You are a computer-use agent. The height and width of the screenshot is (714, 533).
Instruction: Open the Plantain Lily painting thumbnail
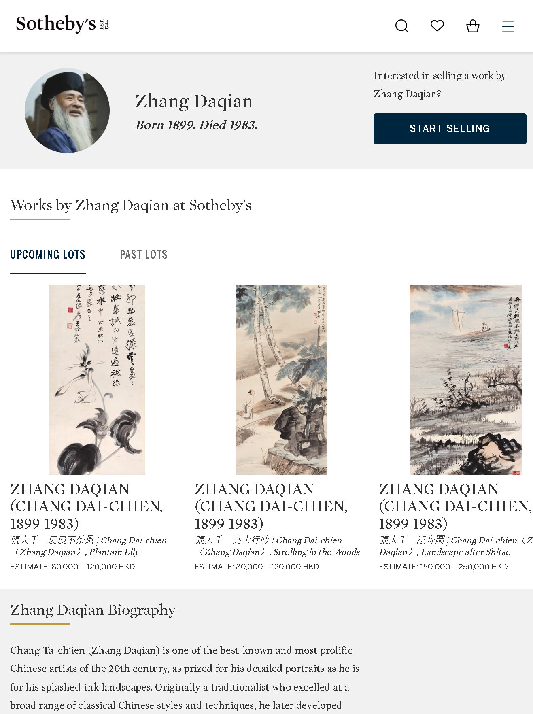click(97, 380)
